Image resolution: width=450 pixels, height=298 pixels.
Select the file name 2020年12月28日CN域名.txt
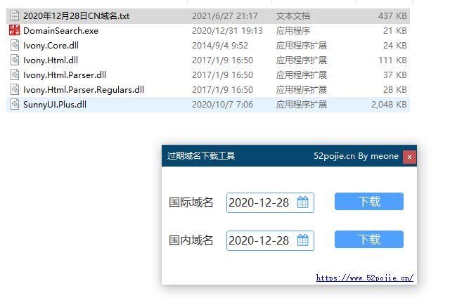(77, 15)
